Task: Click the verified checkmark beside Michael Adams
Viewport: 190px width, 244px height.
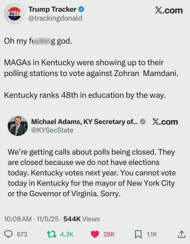Action: [143, 122]
